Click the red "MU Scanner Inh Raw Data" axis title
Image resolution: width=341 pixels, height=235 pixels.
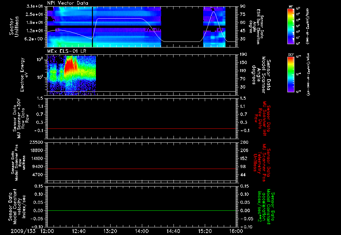tap(262, 118)
